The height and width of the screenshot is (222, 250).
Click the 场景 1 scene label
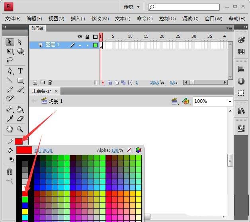[55, 101]
